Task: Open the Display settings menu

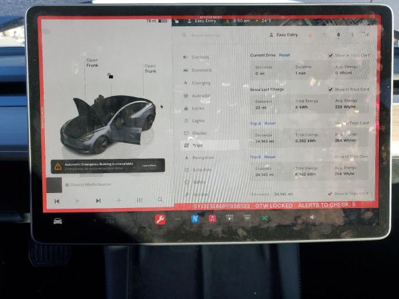Action: pos(195,133)
